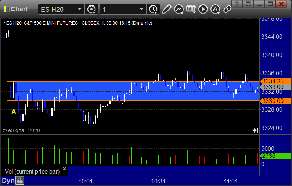Viewport: 292px width, 186px height.
Task: Click the green 2736 volume label
Action: [x=275, y=156]
